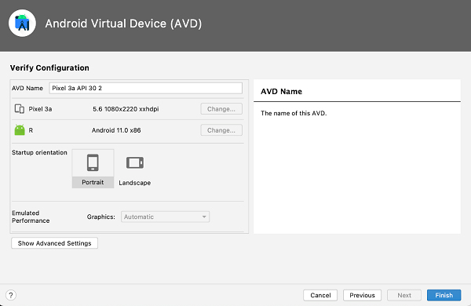Go back with the Previous button
471x306 pixels.
pos(362,295)
